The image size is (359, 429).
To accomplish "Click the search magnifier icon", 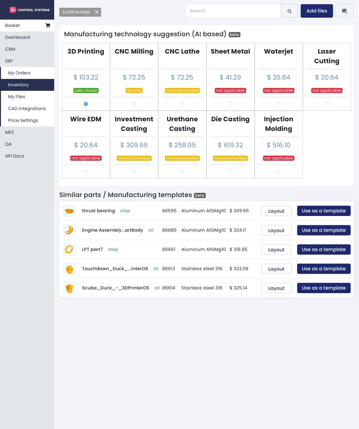I will tap(289, 11).
